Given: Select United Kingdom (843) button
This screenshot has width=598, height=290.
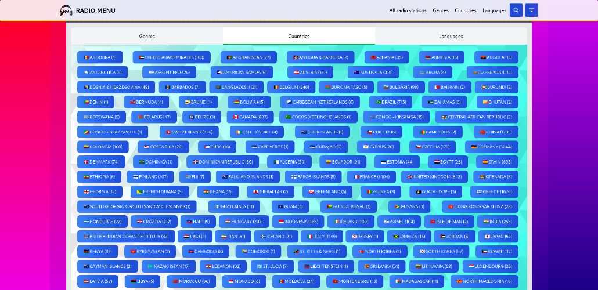Looking at the screenshot, I should click(x=434, y=177).
